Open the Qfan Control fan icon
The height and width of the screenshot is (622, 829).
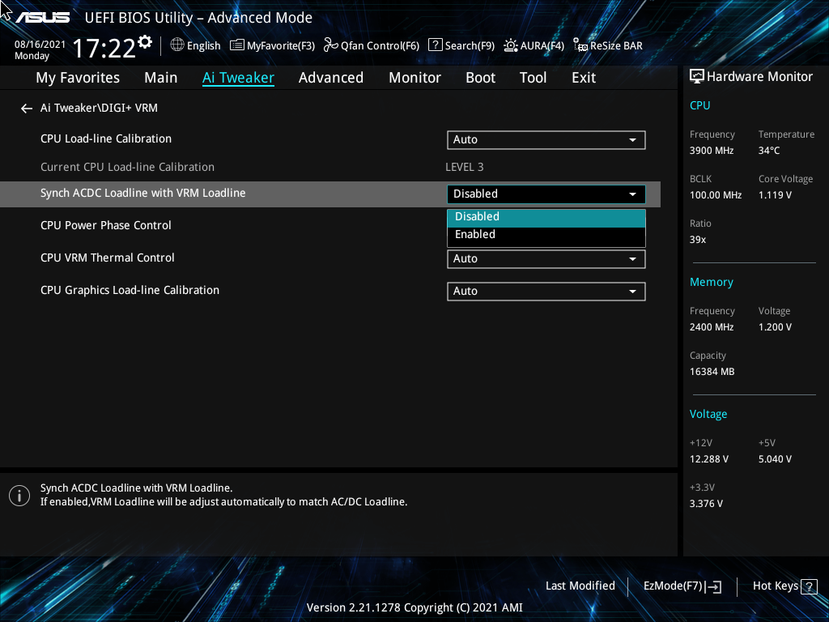pyautogui.click(x=331, y=45)
